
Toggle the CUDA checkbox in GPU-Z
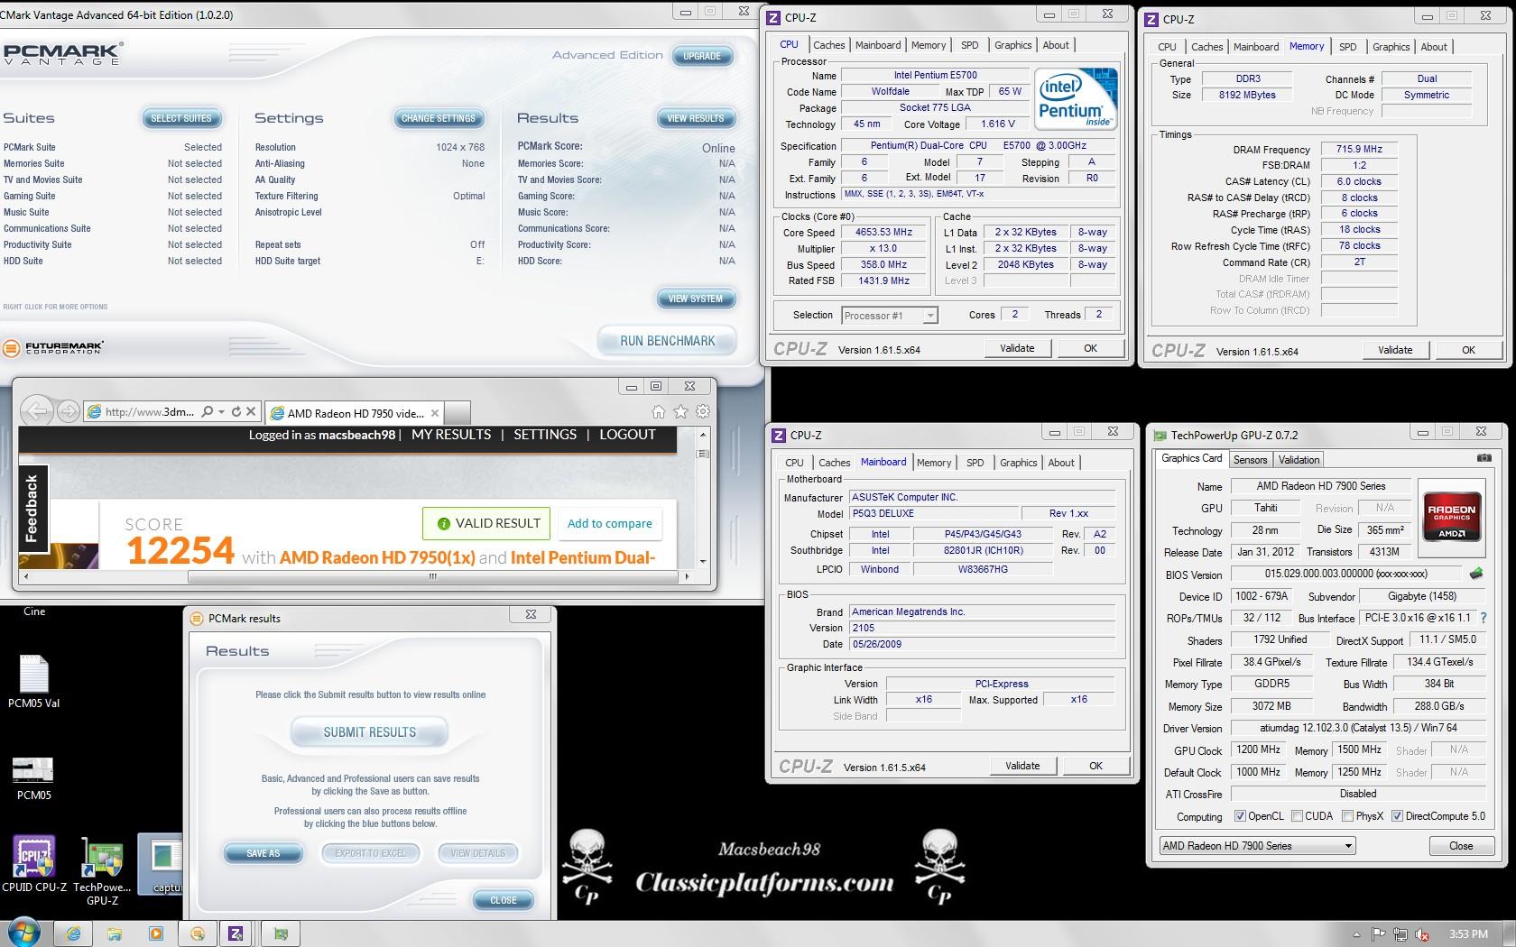(1297, 816)
